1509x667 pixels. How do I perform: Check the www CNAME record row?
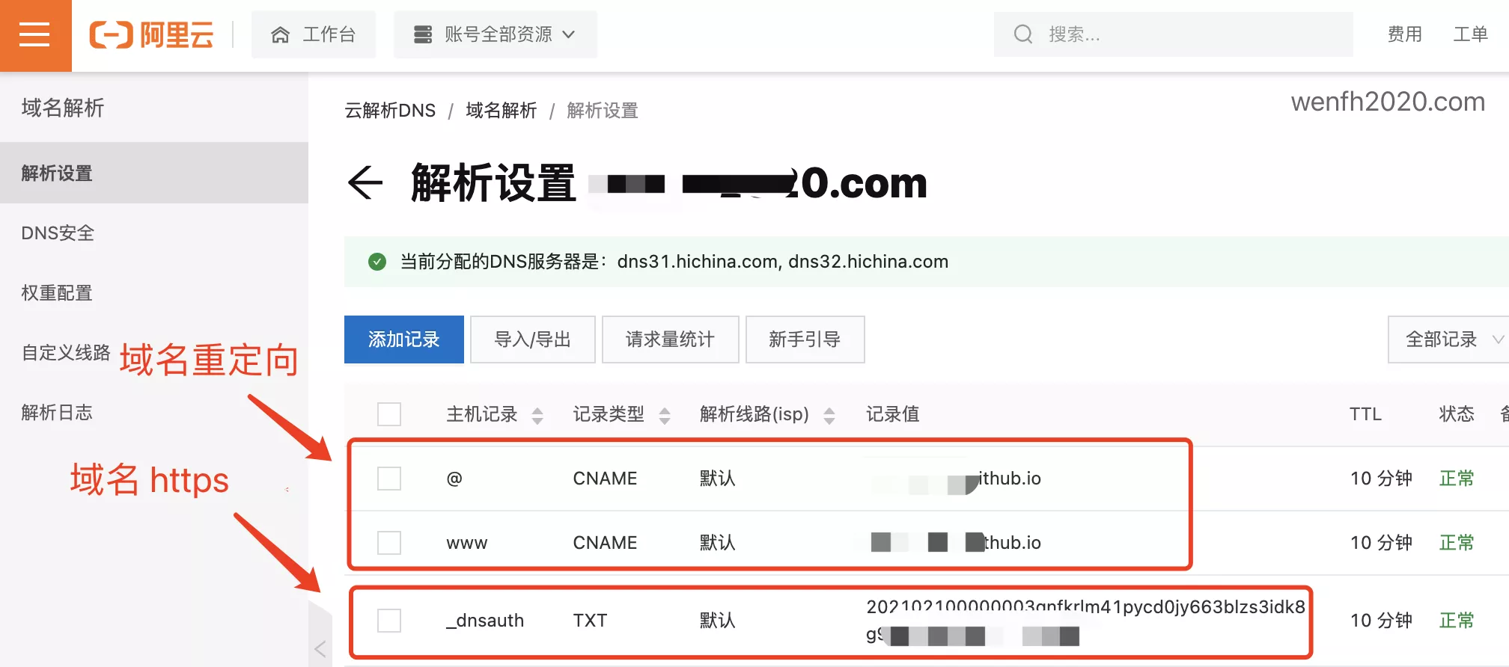[389, 543]
